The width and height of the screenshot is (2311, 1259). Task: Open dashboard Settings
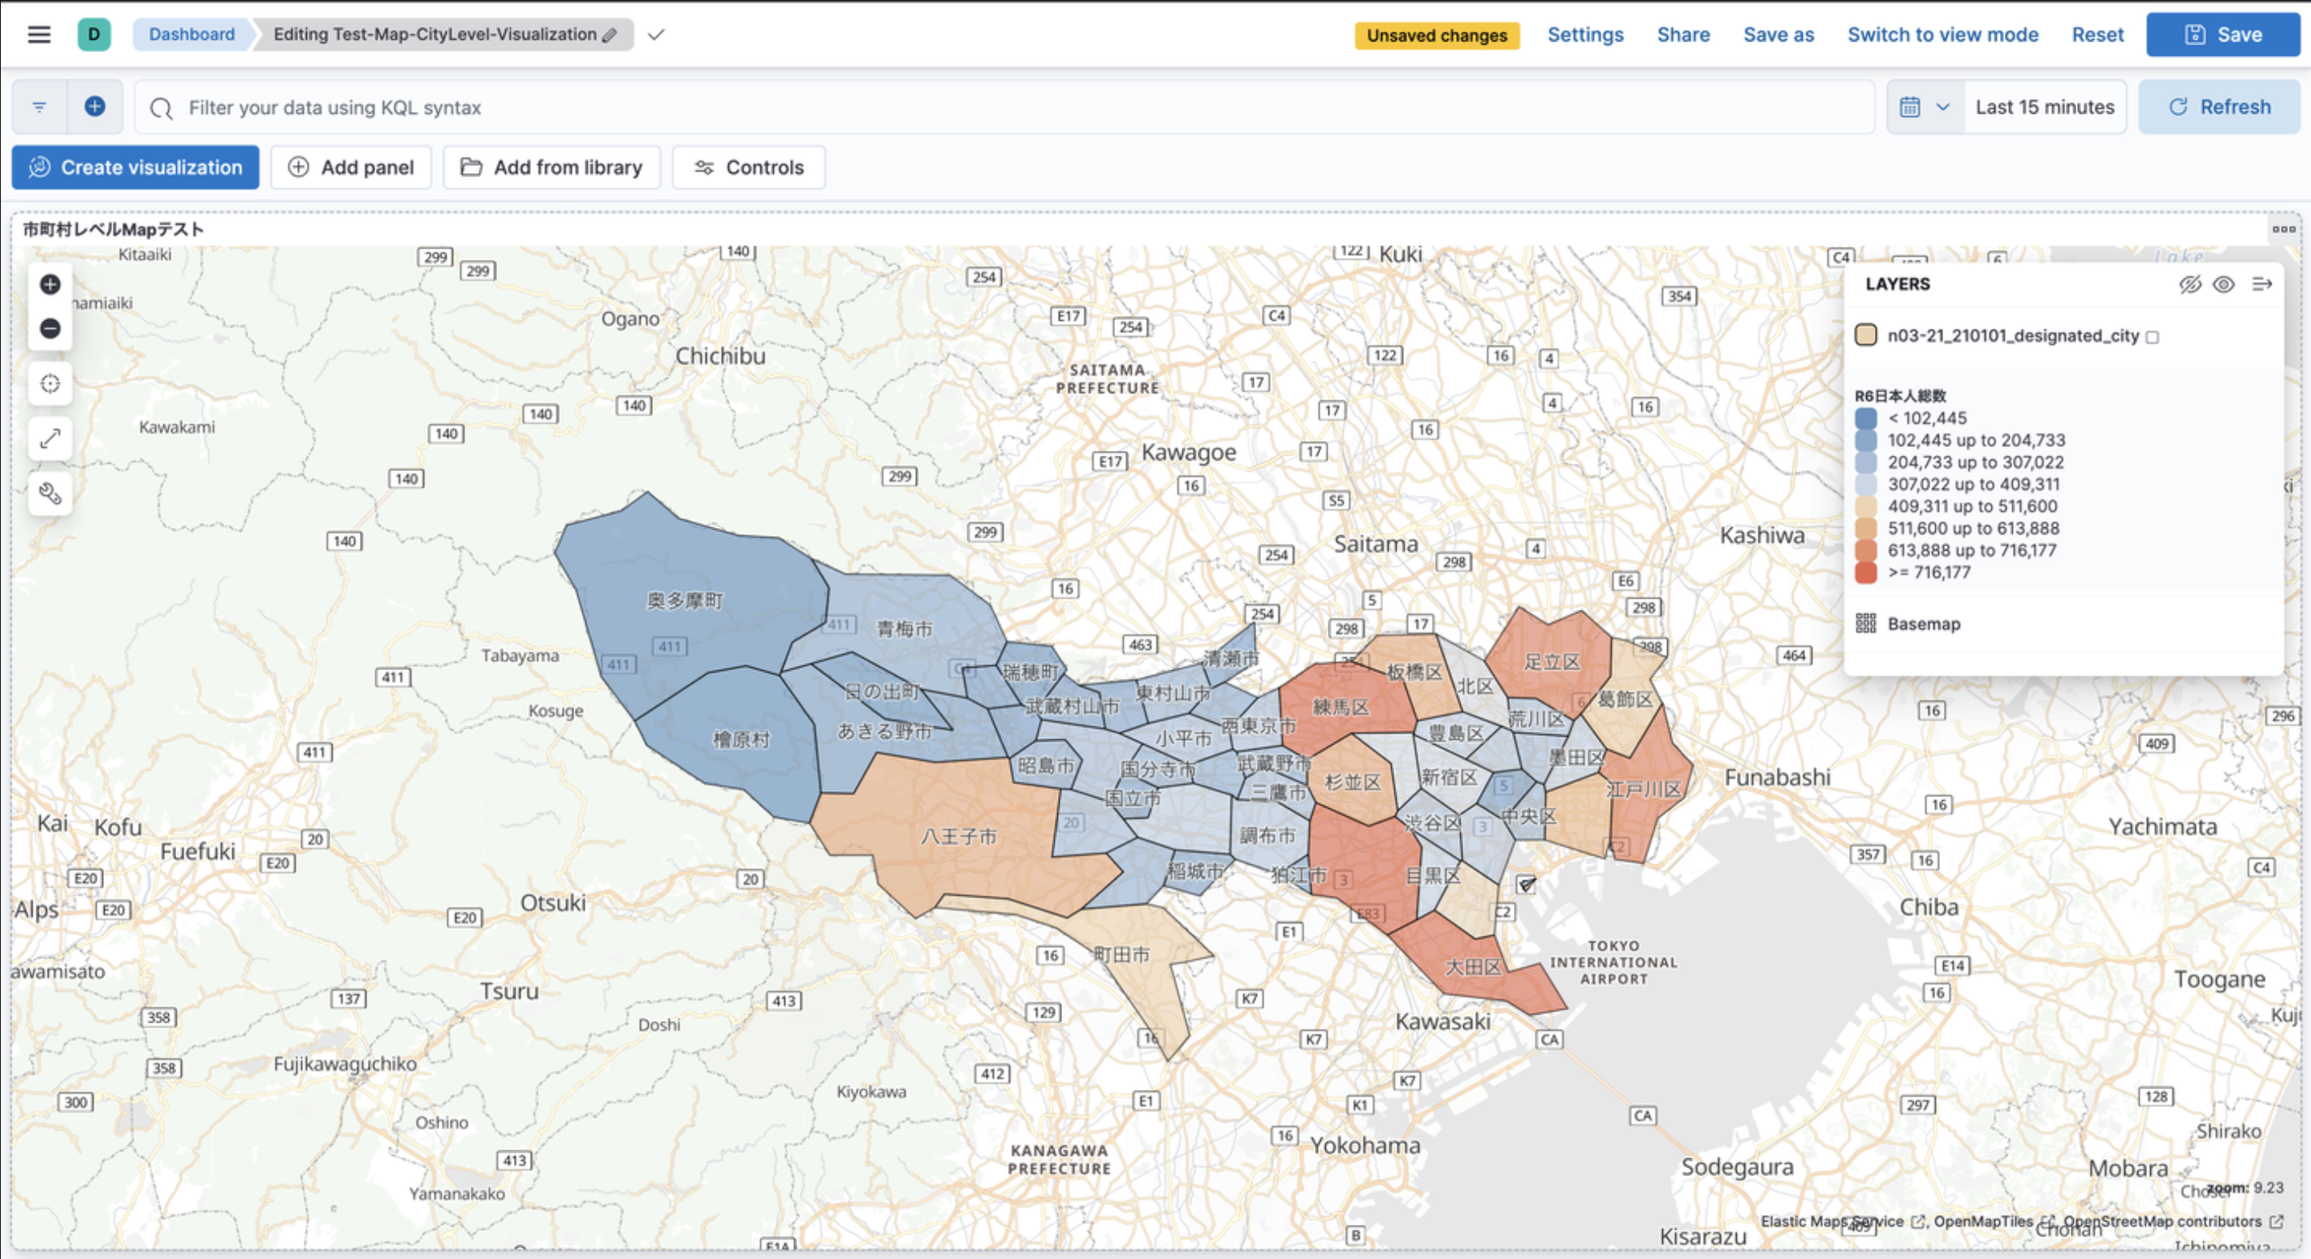coord(1585,35)
